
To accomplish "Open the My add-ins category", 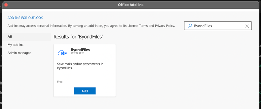I will 16,45.
